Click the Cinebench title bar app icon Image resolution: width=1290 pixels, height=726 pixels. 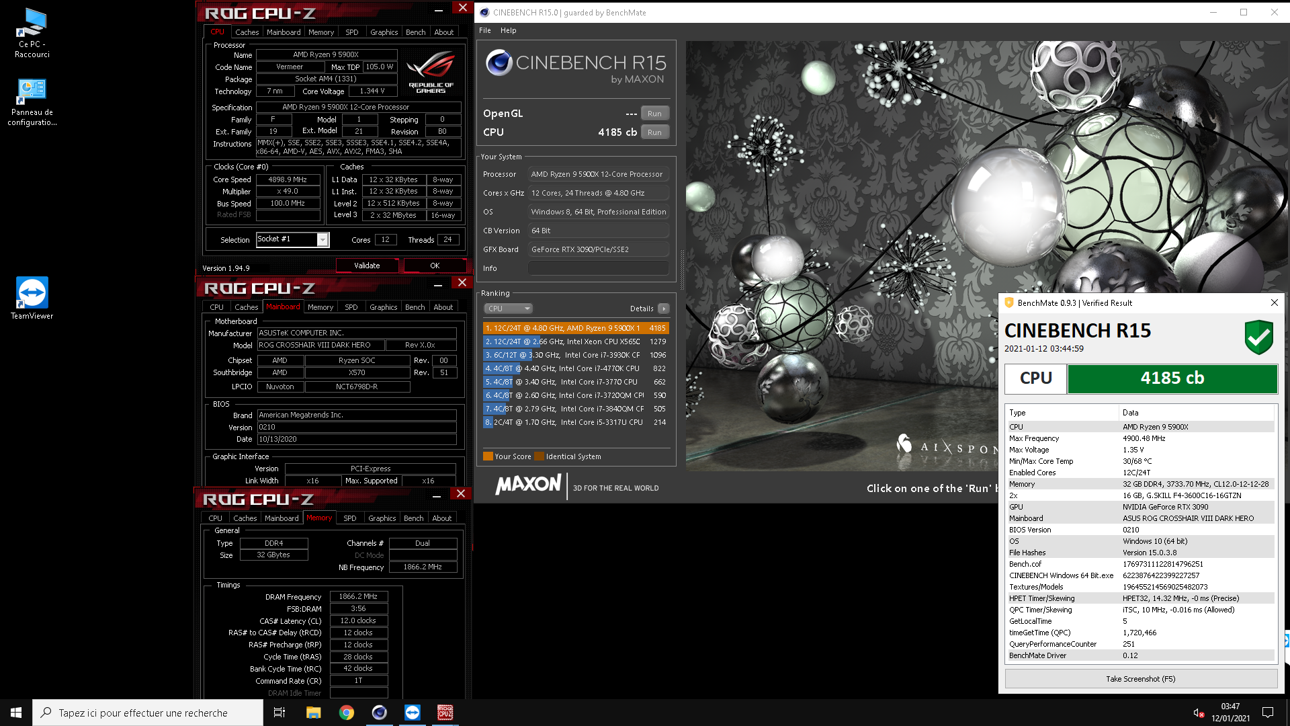click(x=484, y=12)
